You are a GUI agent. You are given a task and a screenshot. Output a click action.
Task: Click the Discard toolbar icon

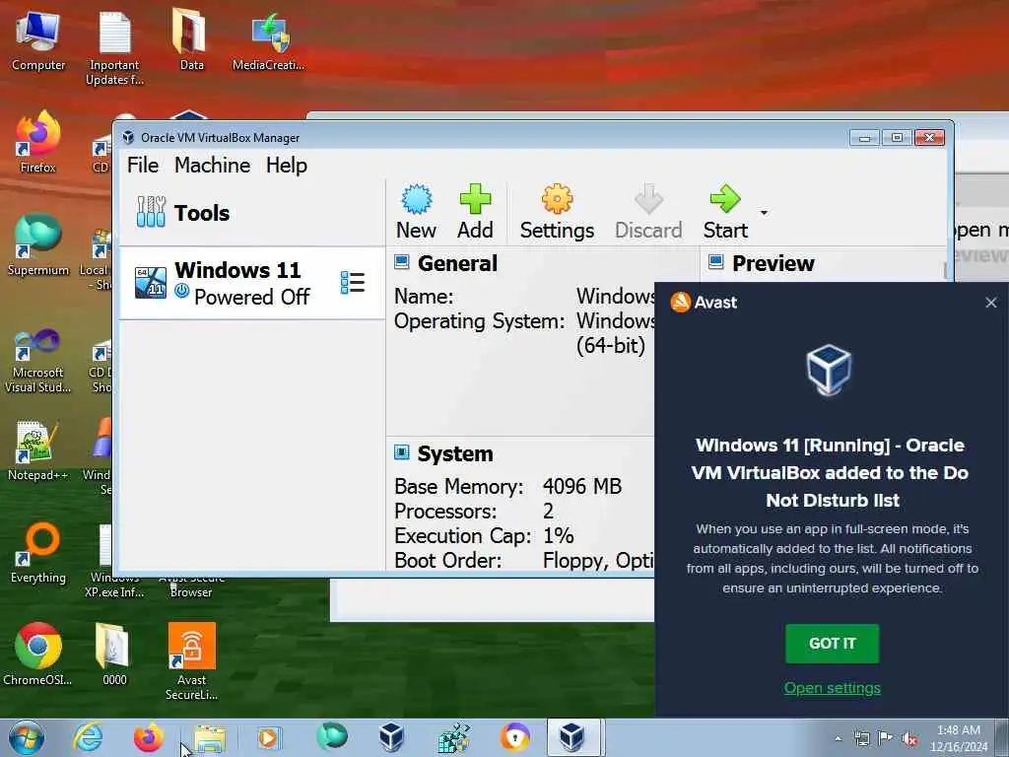pyautogui.click(x=648, y=199)
